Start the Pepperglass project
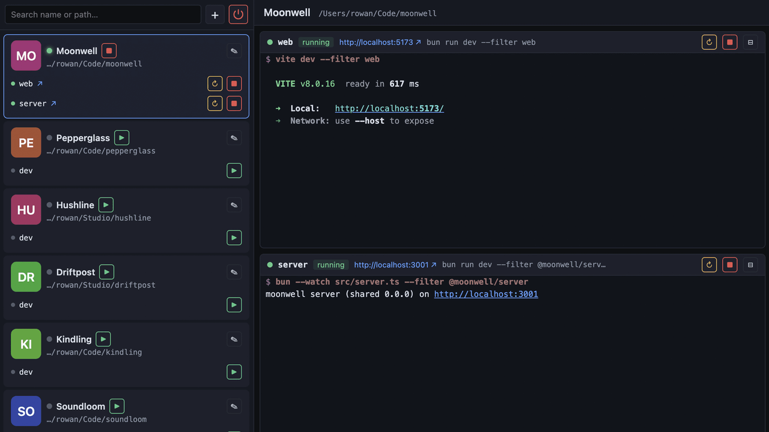The height and width of the screenshot is (432, 769). point(121,138)
